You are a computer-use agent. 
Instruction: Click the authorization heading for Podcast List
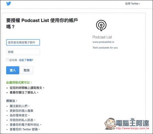tap(42, 23)
